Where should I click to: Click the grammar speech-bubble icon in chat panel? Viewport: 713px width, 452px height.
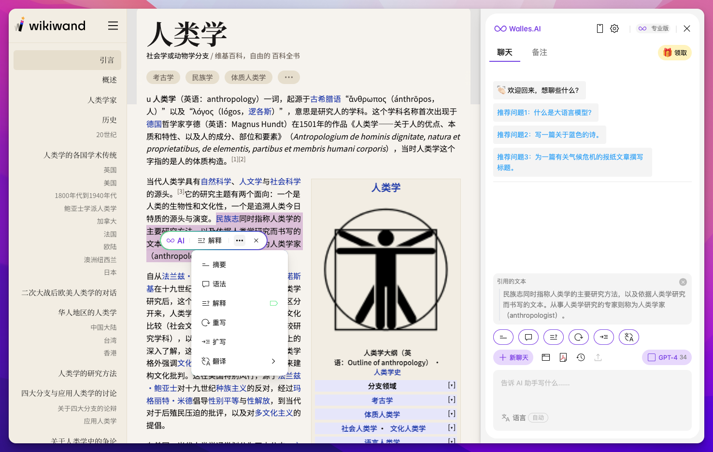pyautogui.click(x=528, y=337)
